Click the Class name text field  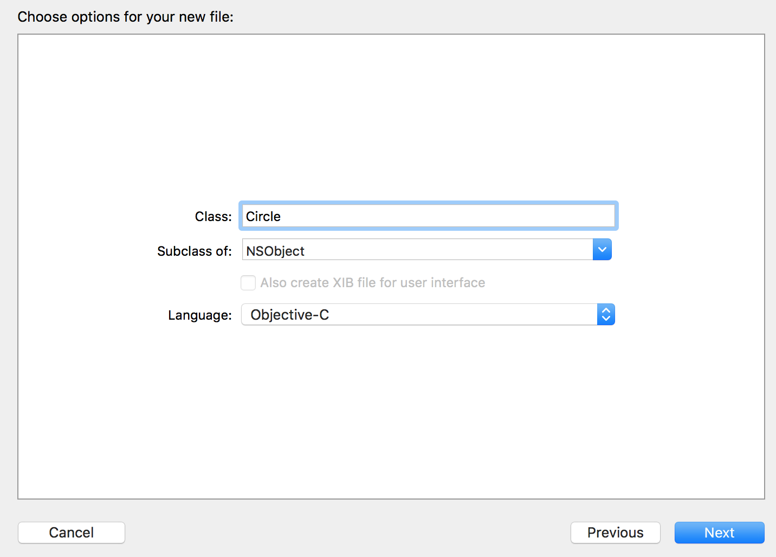(428, 216)
